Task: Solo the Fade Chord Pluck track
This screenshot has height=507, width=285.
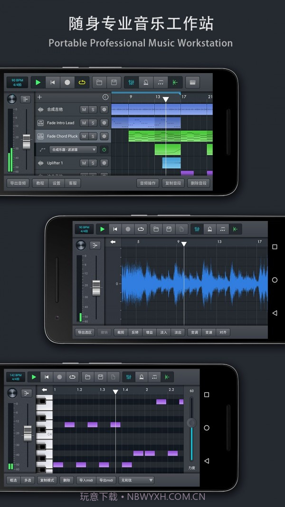Action: [93, 136]
